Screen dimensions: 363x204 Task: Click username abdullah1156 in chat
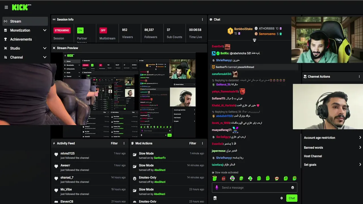[224, 116]
